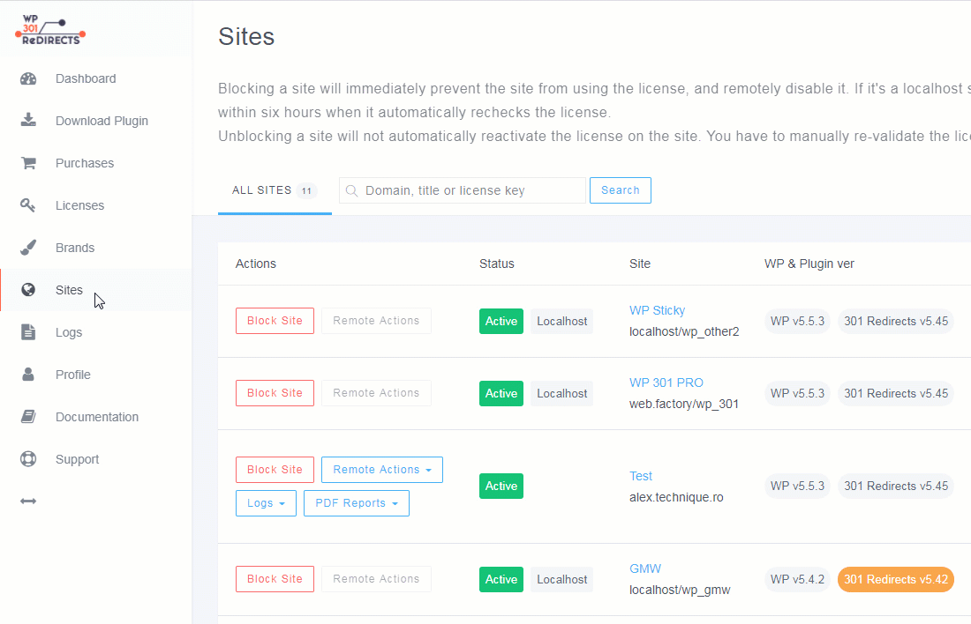Open the GMW site link

[x=645, y=569]
